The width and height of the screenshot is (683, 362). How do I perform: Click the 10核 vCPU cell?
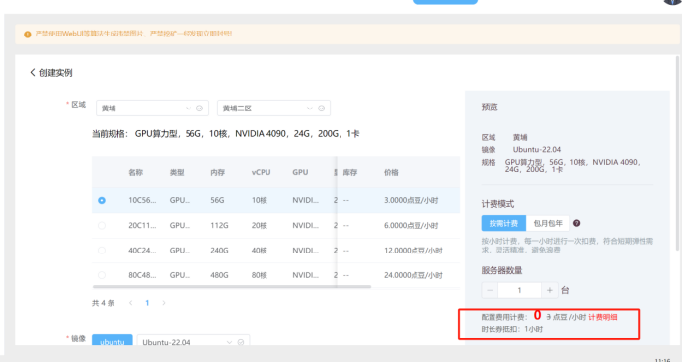260,200
